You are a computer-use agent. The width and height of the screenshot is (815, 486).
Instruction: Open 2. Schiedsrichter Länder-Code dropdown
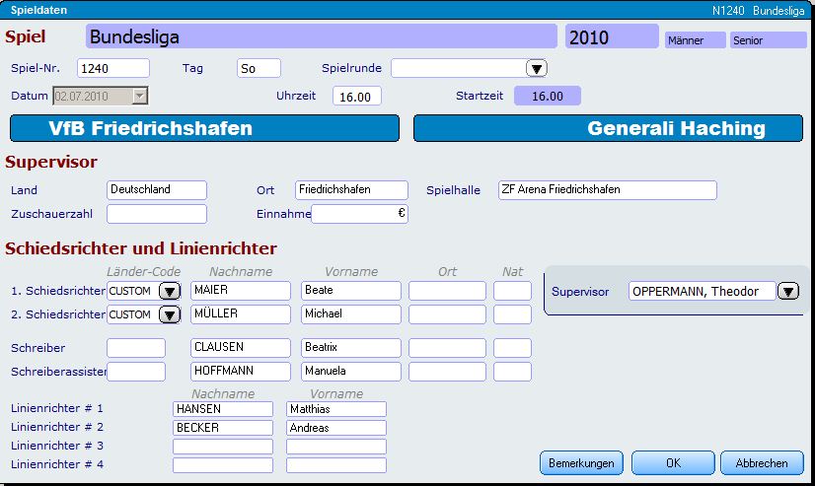pyautogui.click(x=170, y=314)
